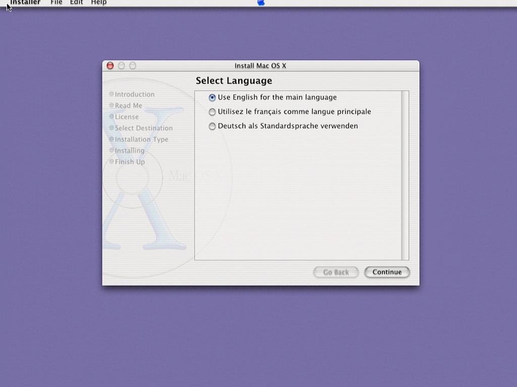The height and width of the screenshot is (387, 517).
Task: Click the Installation Type step label
Action: pos(141,139)
